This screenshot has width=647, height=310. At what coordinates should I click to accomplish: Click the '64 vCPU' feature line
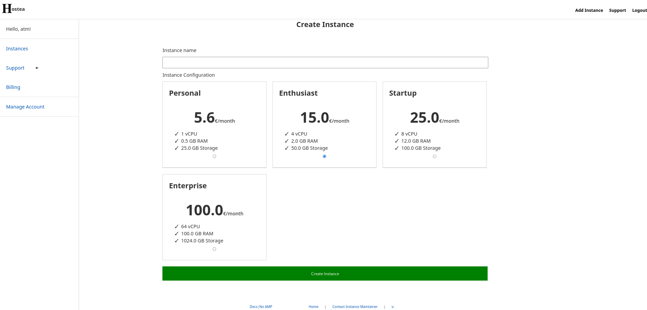point(190,226)
